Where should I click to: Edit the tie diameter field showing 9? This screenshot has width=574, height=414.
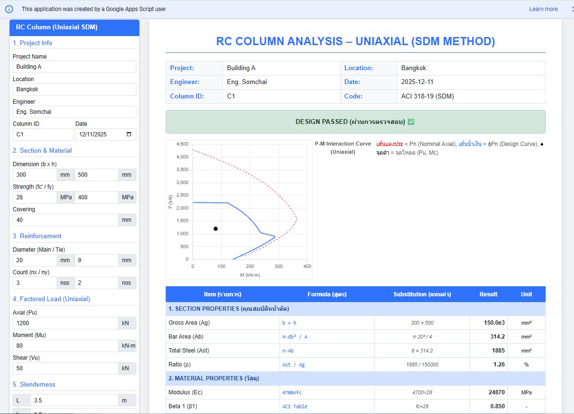[x=96, y=260]
